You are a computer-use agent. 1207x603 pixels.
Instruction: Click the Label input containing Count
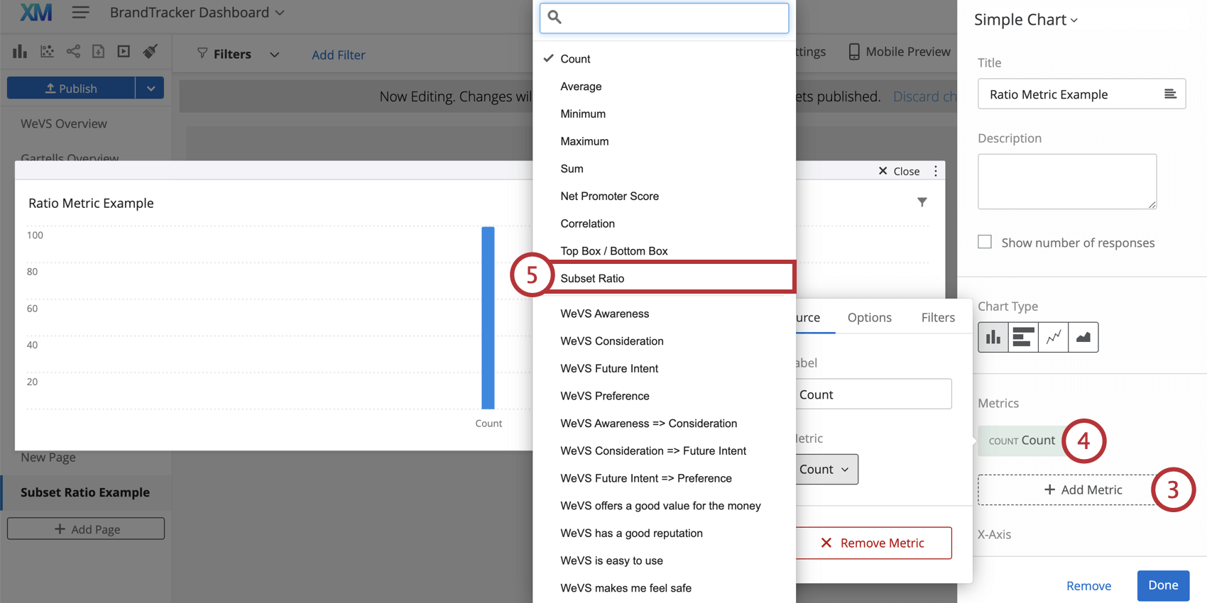[873, 394]
